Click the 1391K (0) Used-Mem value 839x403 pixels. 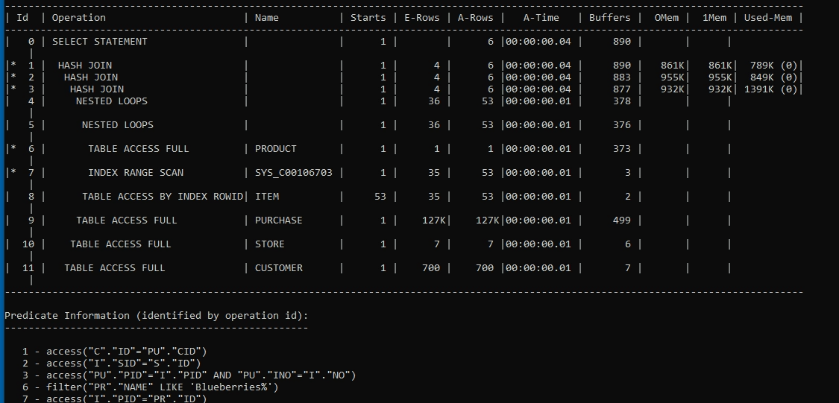pos(771,89)
